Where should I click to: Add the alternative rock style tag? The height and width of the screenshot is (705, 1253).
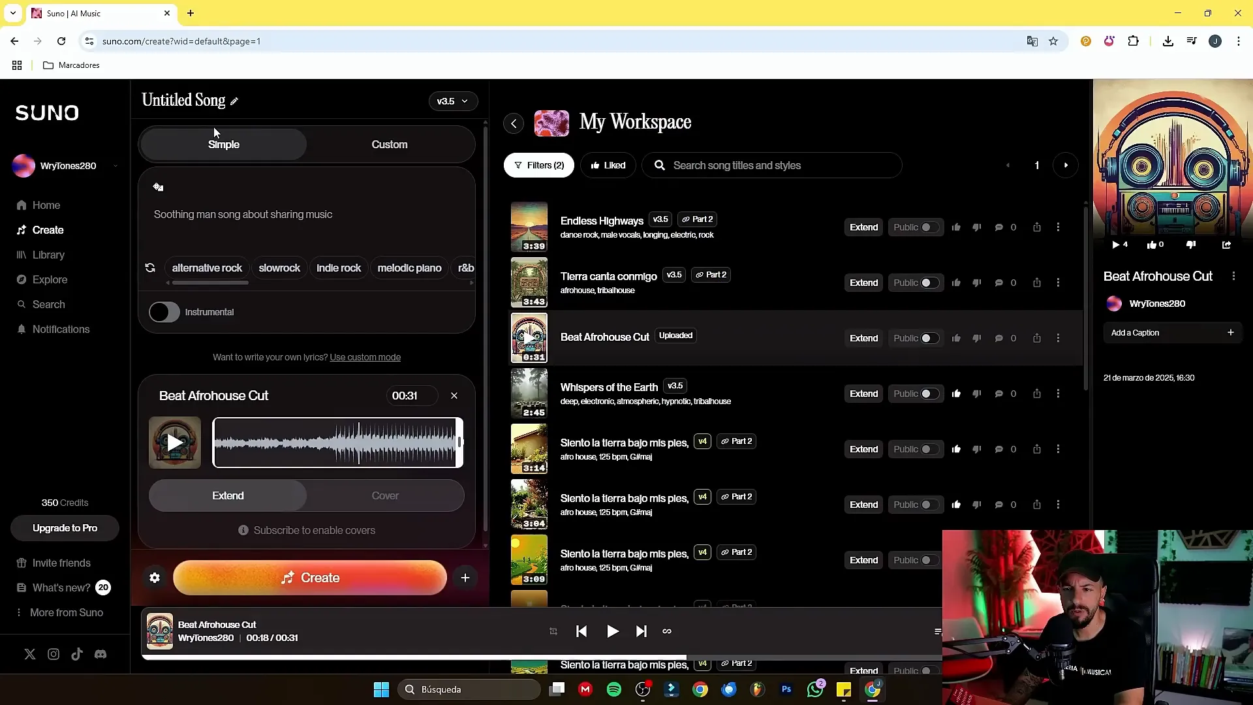[207, 268]
